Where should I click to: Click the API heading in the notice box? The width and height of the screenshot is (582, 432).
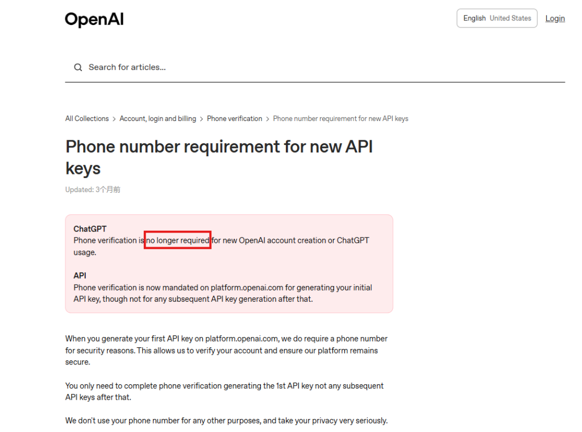pos(80,276)
